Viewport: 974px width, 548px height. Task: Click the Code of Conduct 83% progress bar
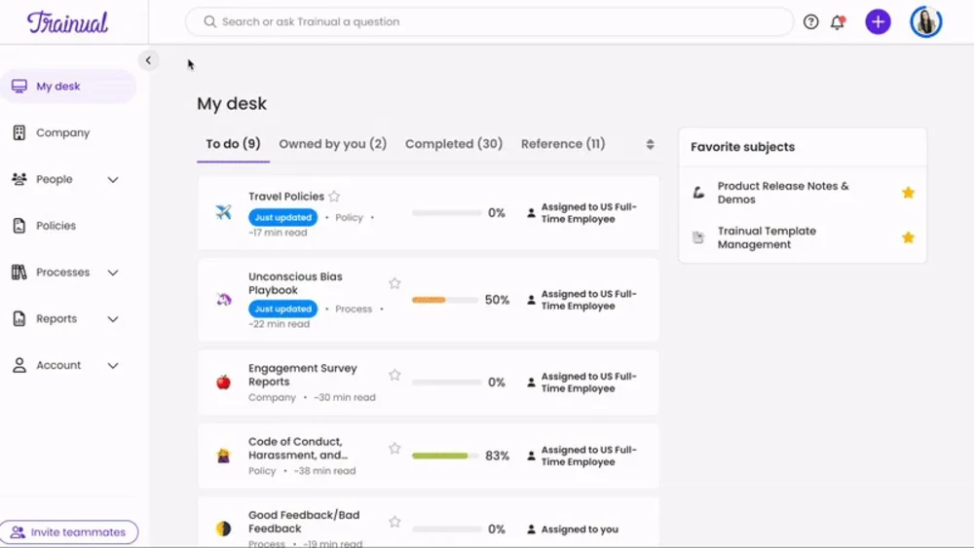(445, 456)
